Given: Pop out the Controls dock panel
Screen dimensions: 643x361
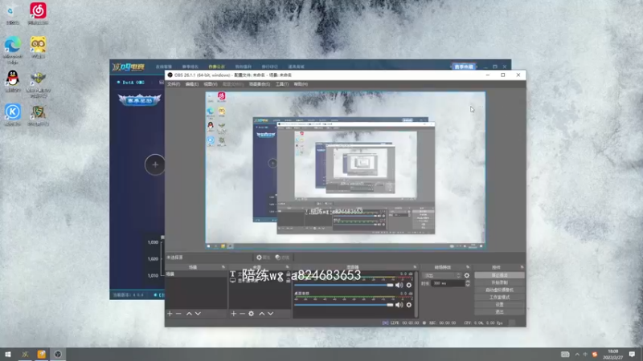Looking at the screenshot, I should 522,267.
